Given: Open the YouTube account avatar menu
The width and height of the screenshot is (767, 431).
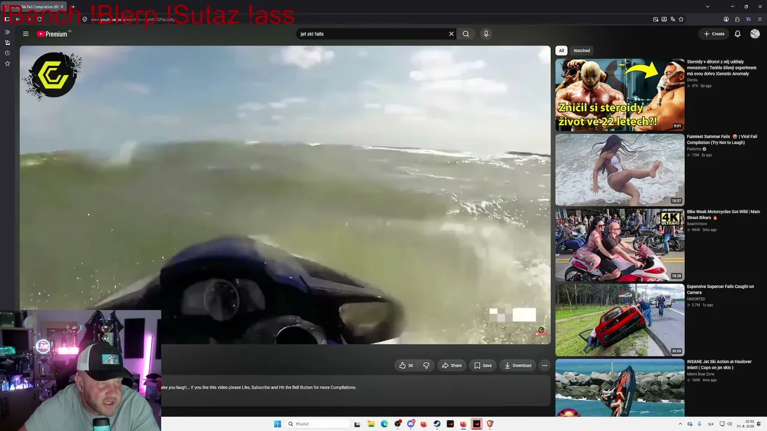Looking at the screenshot, I should click(755, 34).
